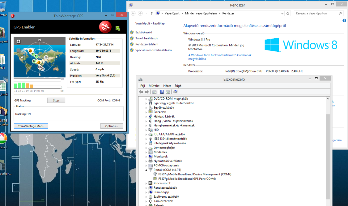Click Back arrow in Eszközkezelő toolbar
Image resolution: width=348 pixels, height=206 pixels.
click(x=141, y=92)
